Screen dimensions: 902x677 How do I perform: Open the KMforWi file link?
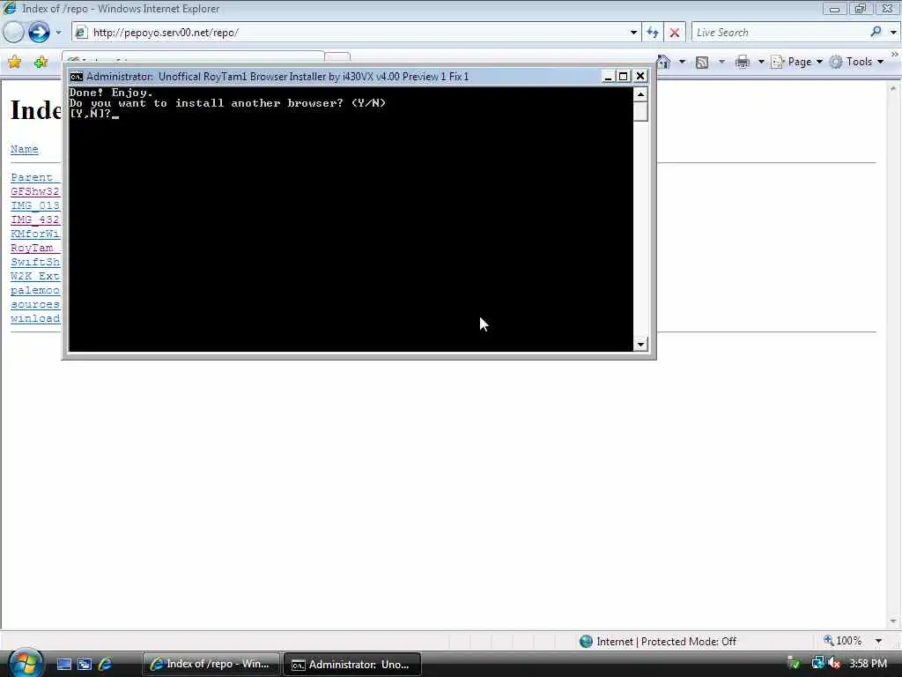[x=35, y=234]
